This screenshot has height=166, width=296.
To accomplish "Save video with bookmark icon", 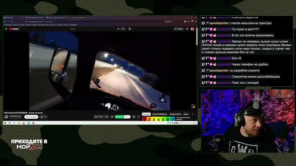I will [134, 117].
